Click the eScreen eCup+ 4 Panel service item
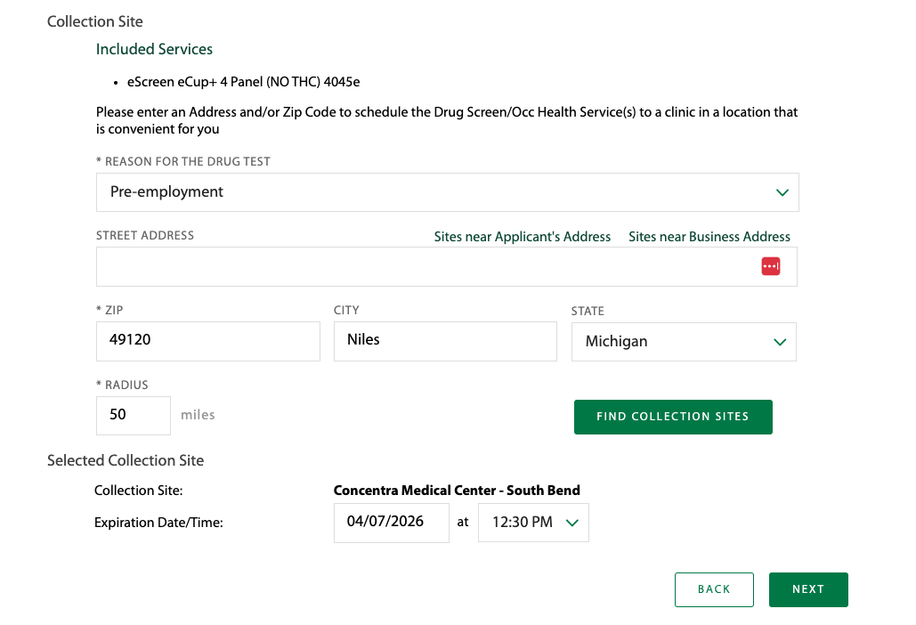Image resolution: width=916 pixels, height=625 pixels. coord(243,82)
